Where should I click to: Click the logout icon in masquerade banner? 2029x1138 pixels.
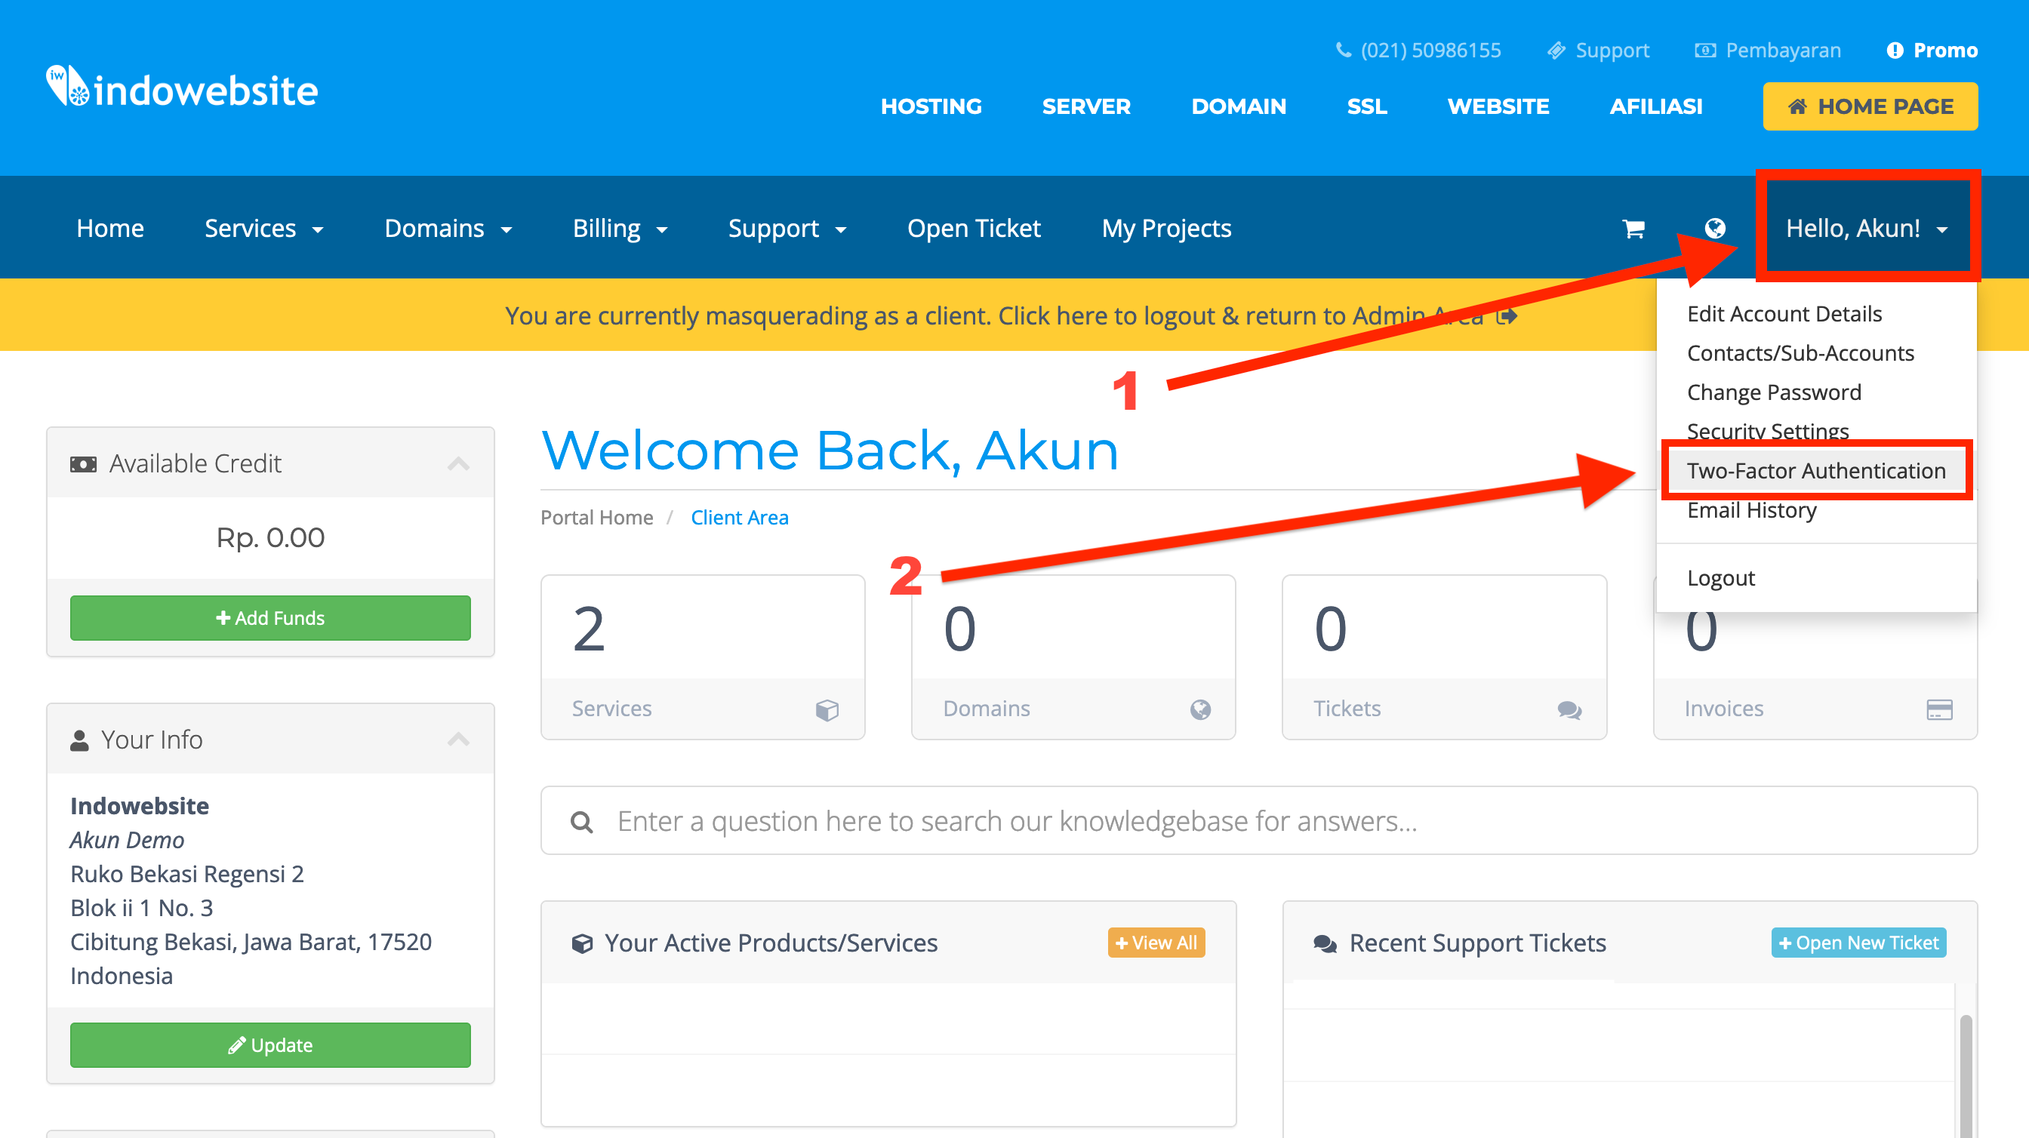(1507, 315)
